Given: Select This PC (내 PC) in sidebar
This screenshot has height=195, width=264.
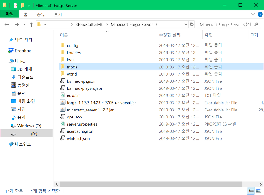Looking at the screenshot, I should click(x=17, y=61).
